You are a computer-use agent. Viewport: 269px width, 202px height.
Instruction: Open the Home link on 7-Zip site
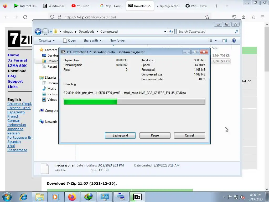[13, 55]
